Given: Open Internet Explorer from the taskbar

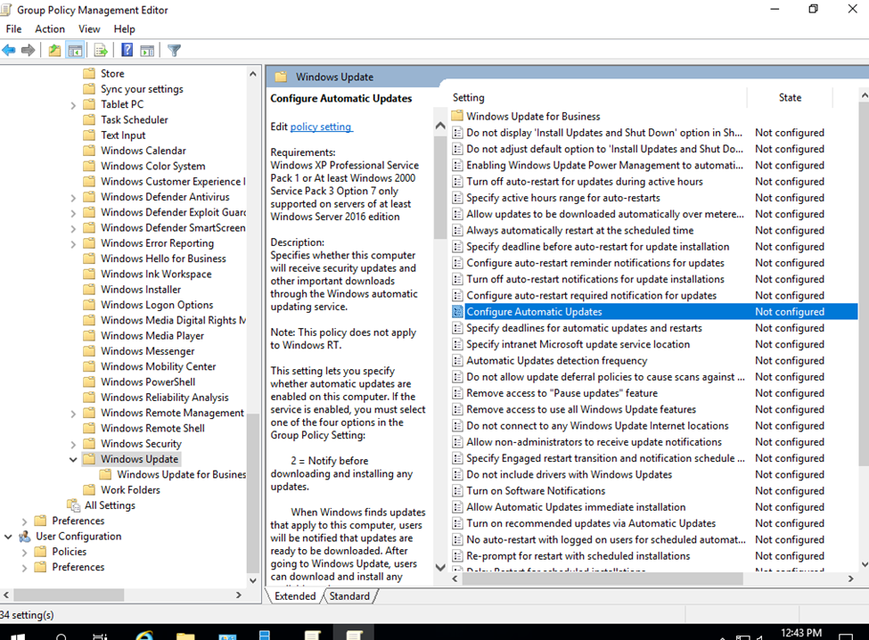Looking at the screenshot, I should [143, 635].
